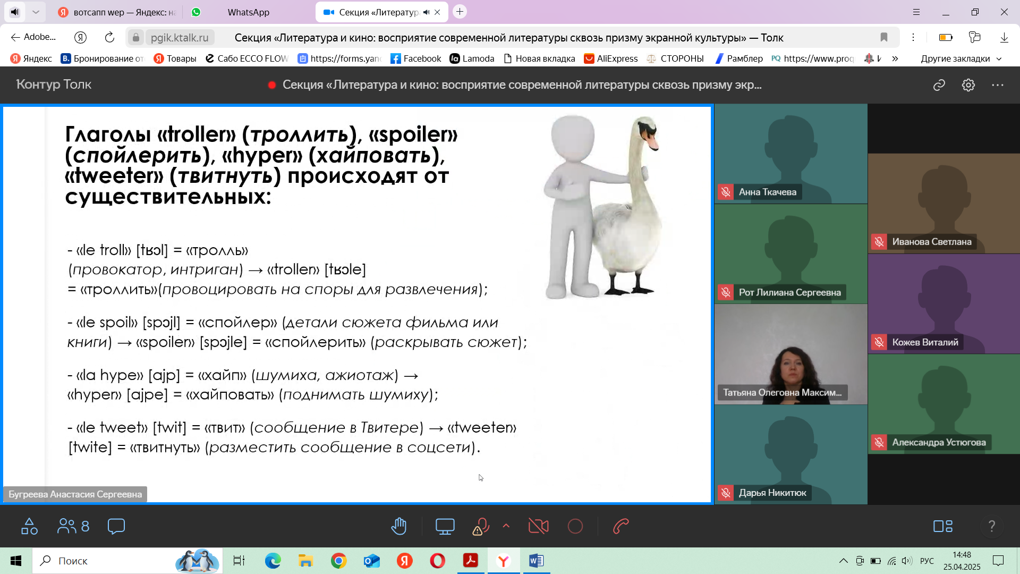Open the help question mark
Image resolution: width=1020 pixels, height=574 pixels.
pos(991,526)
